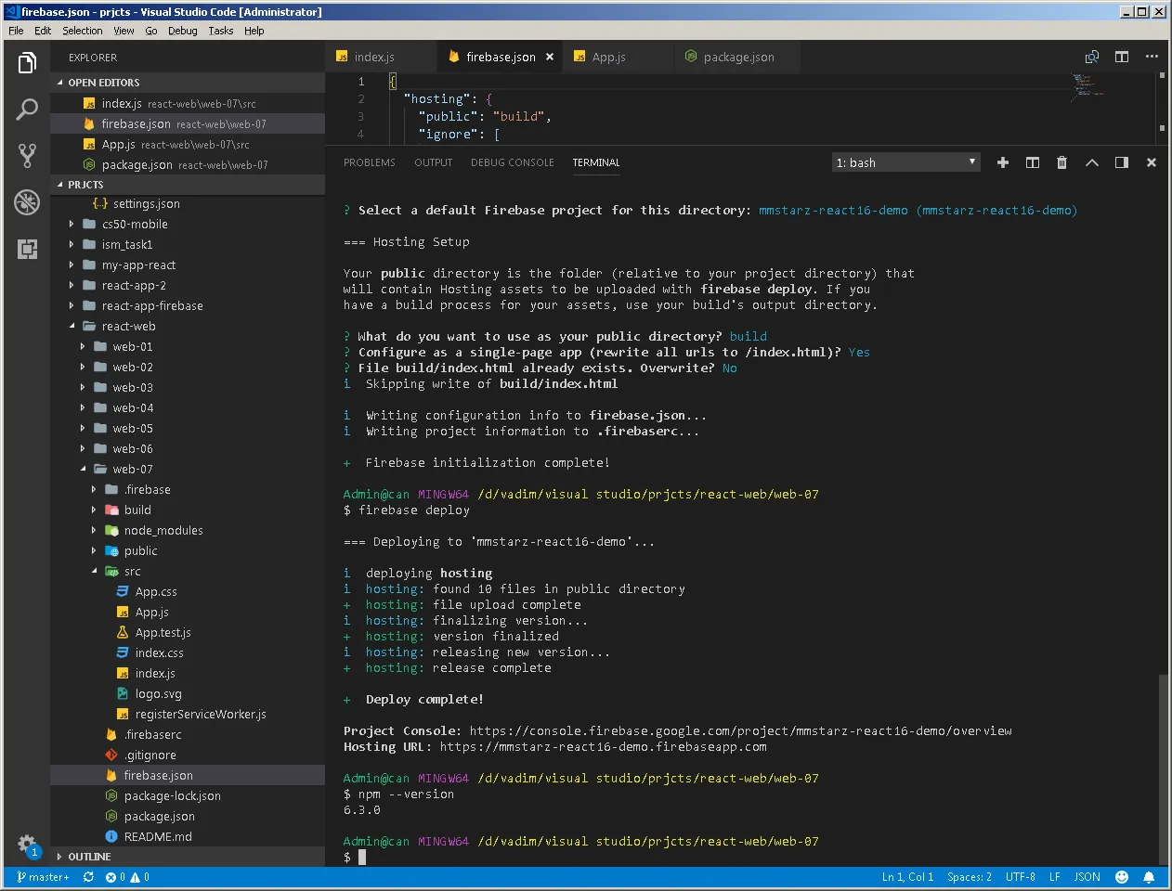Toggle split editor layout button

tap(1121, 57)
